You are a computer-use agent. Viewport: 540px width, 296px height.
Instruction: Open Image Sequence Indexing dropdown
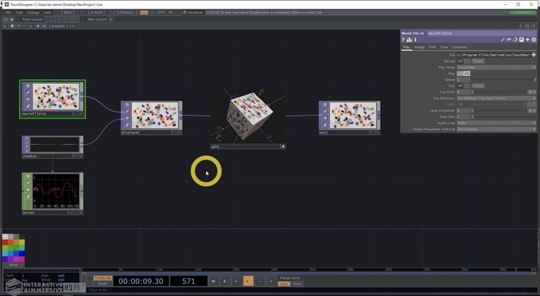(x=496, y=129)
